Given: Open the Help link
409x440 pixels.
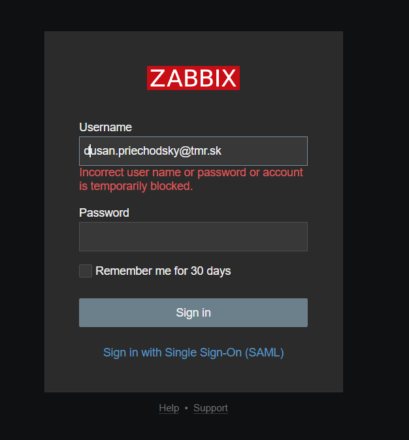Looking at the screenshot, I should click(x=169, y=408).
